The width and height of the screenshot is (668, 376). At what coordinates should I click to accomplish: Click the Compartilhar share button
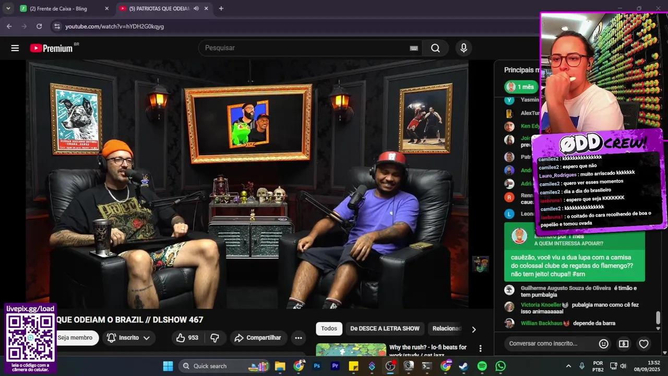(x=258, y=338)
